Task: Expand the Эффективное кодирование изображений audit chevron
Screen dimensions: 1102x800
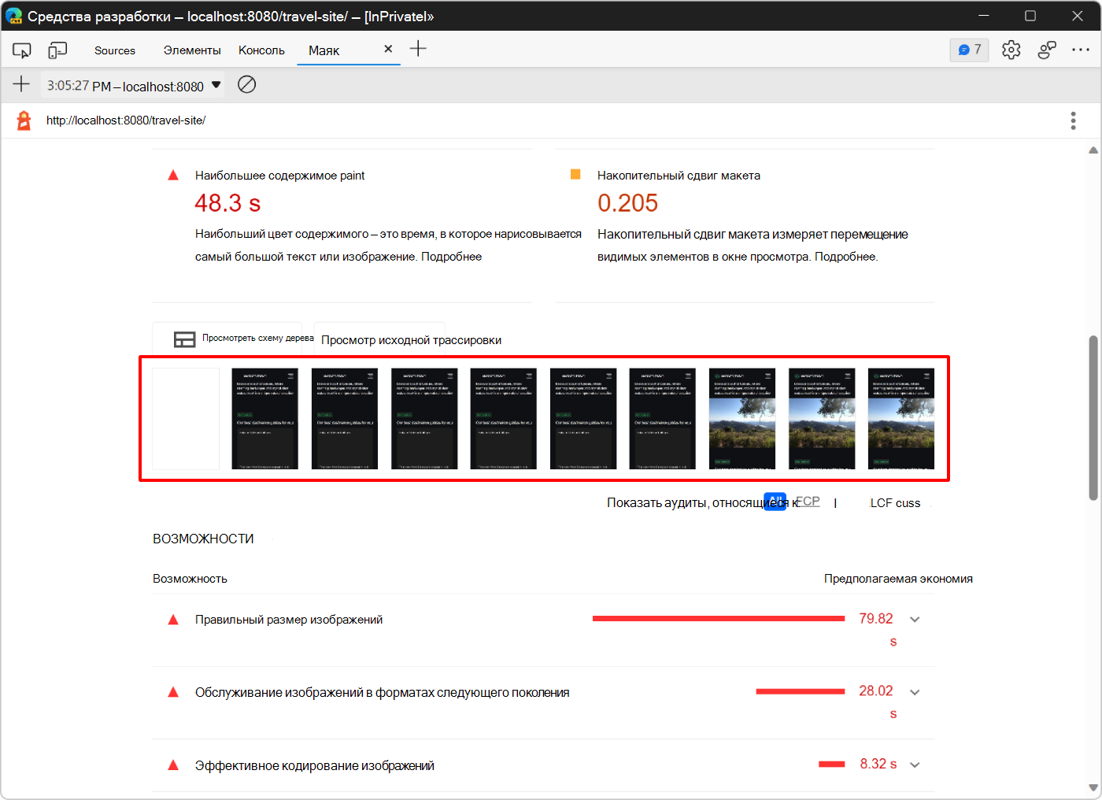Action: coord(915,765)
